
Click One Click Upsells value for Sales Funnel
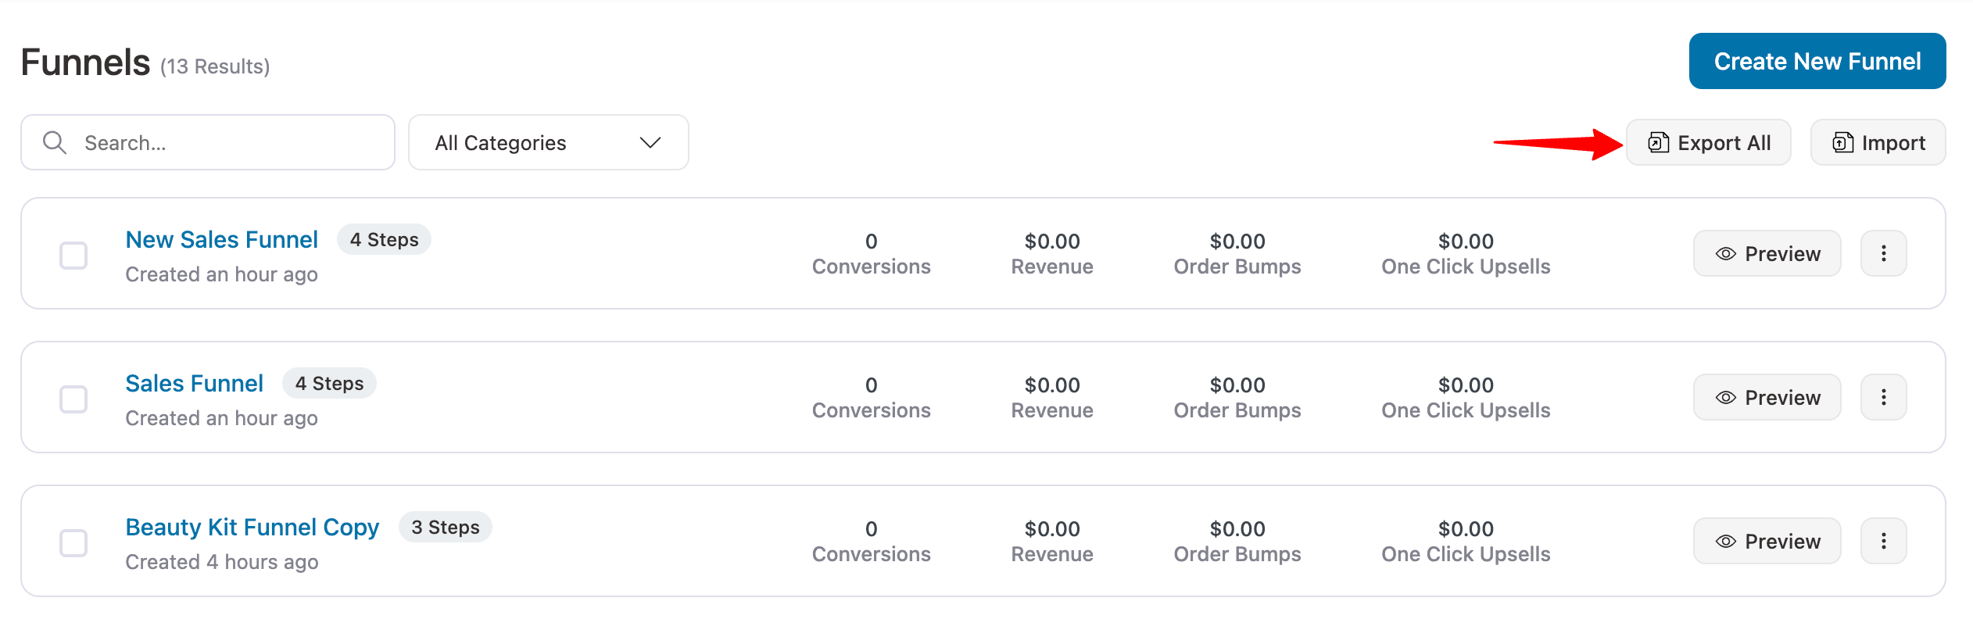pos(1466,385)
